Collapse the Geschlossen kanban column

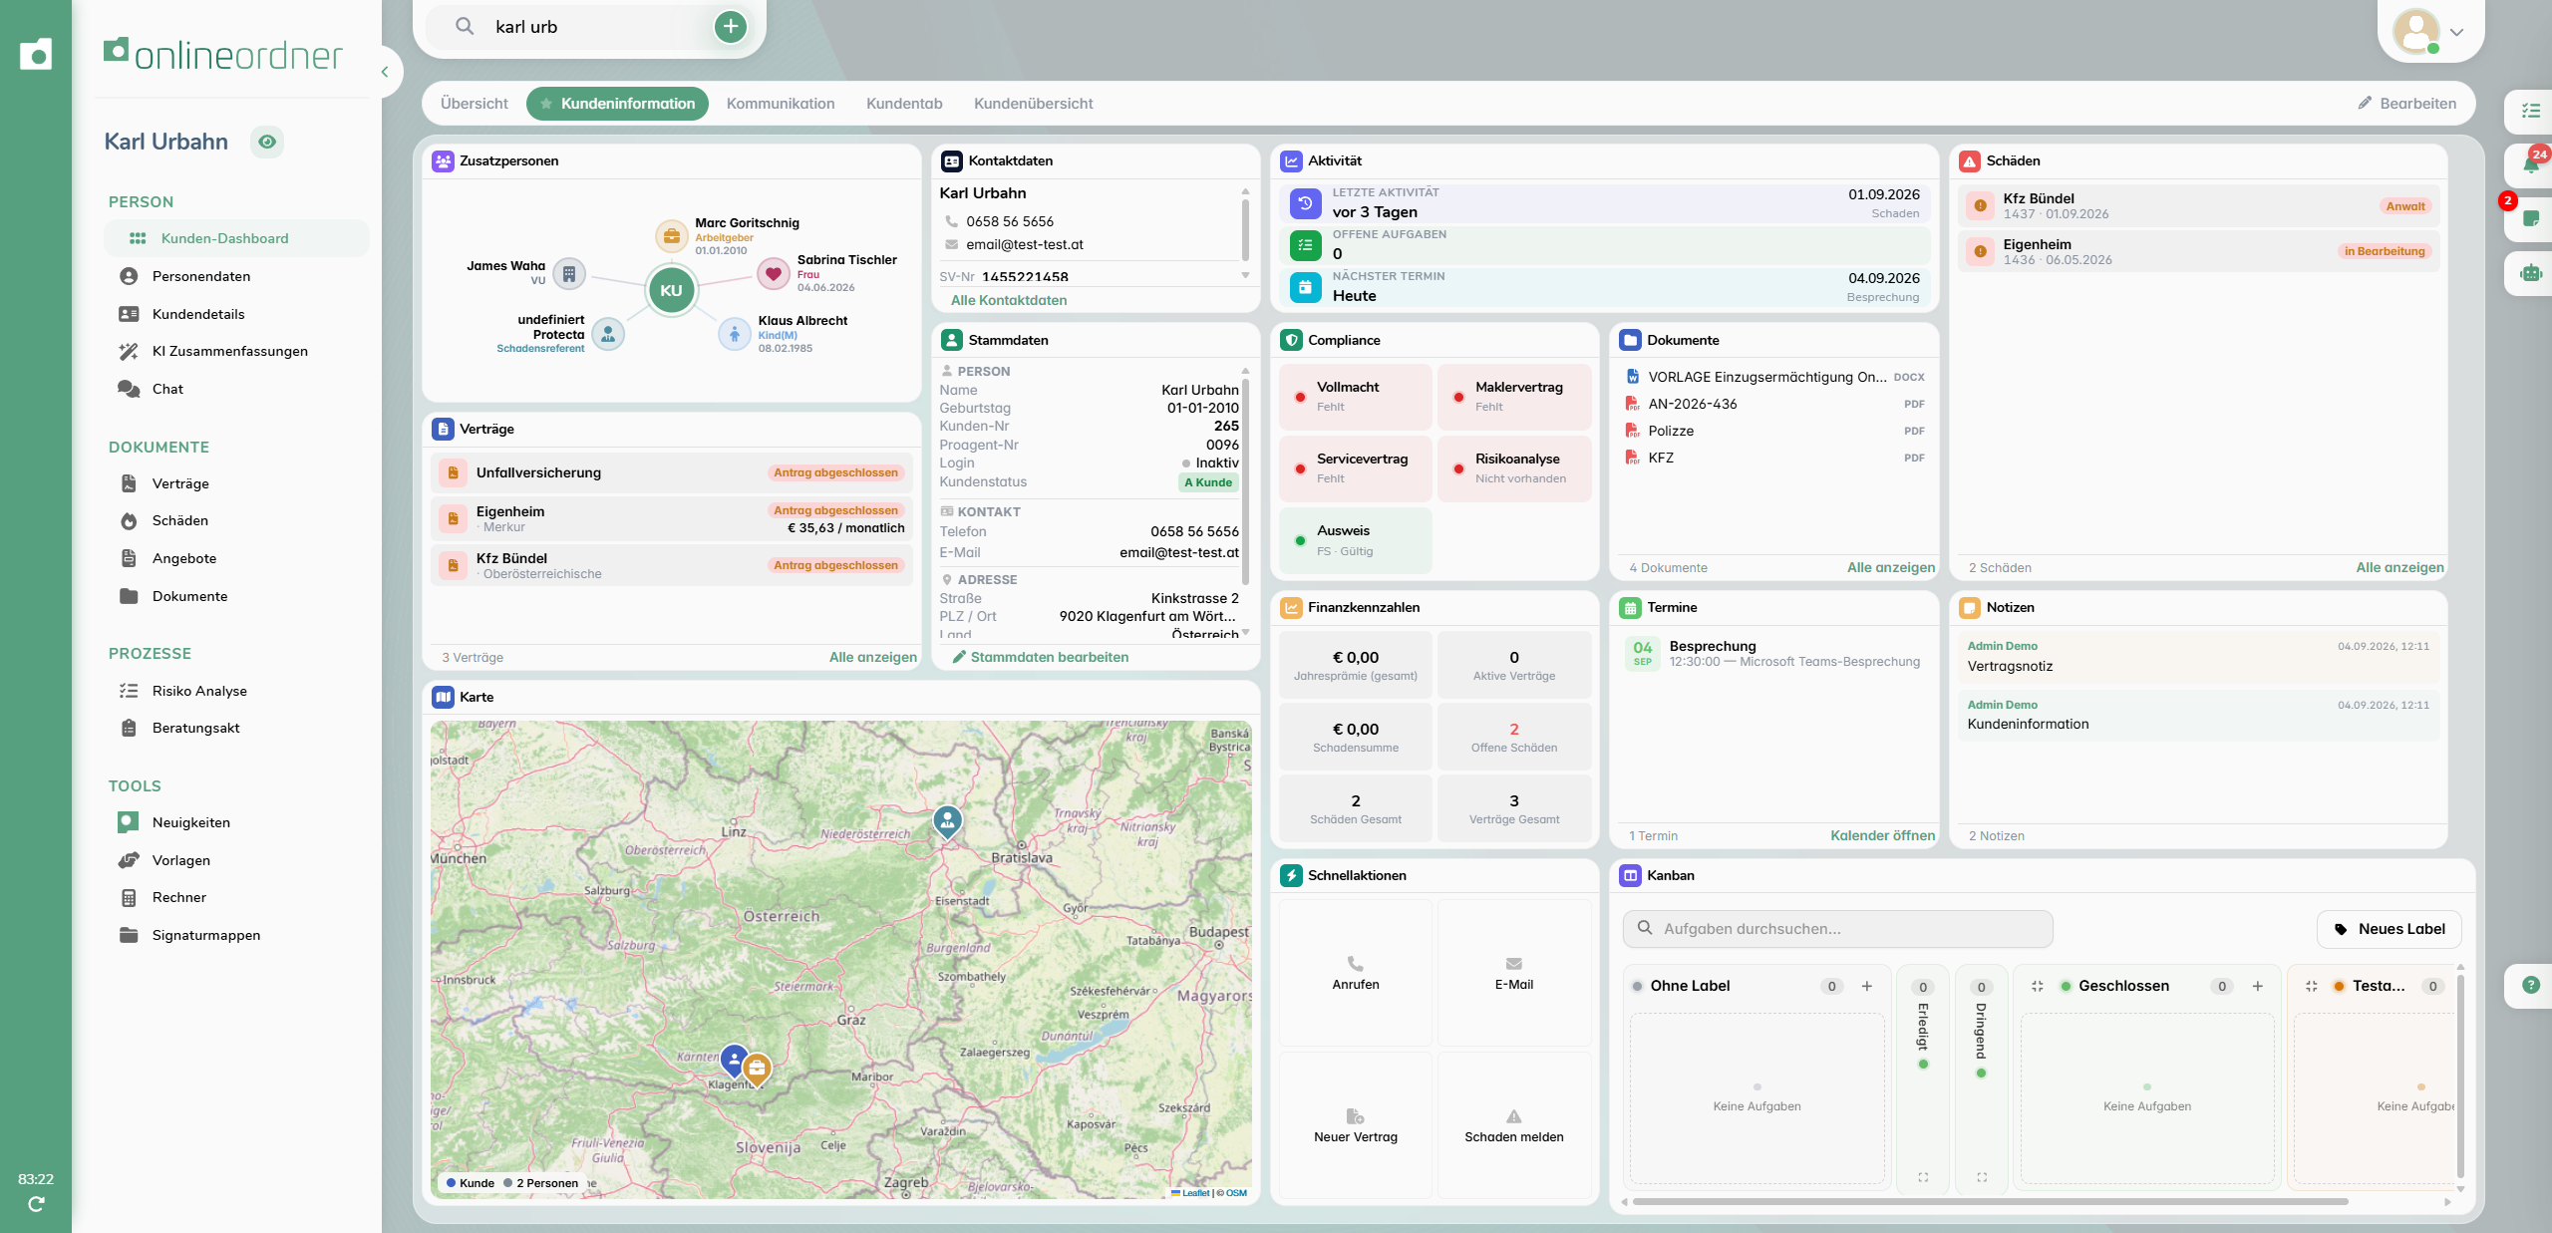click(2037, 986)
